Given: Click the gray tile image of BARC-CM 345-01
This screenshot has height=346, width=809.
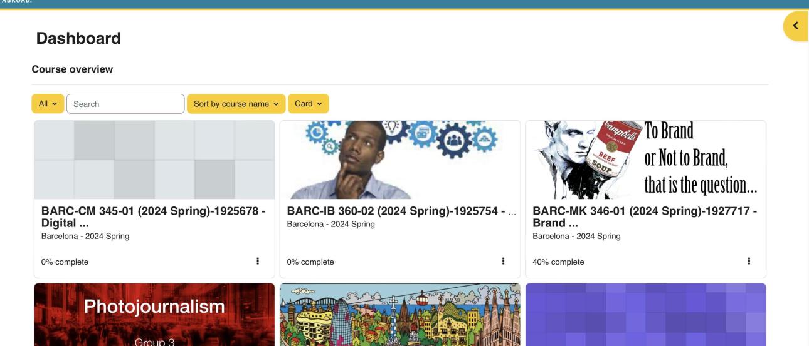Looking at the screenshot, I should coord(154,160).
